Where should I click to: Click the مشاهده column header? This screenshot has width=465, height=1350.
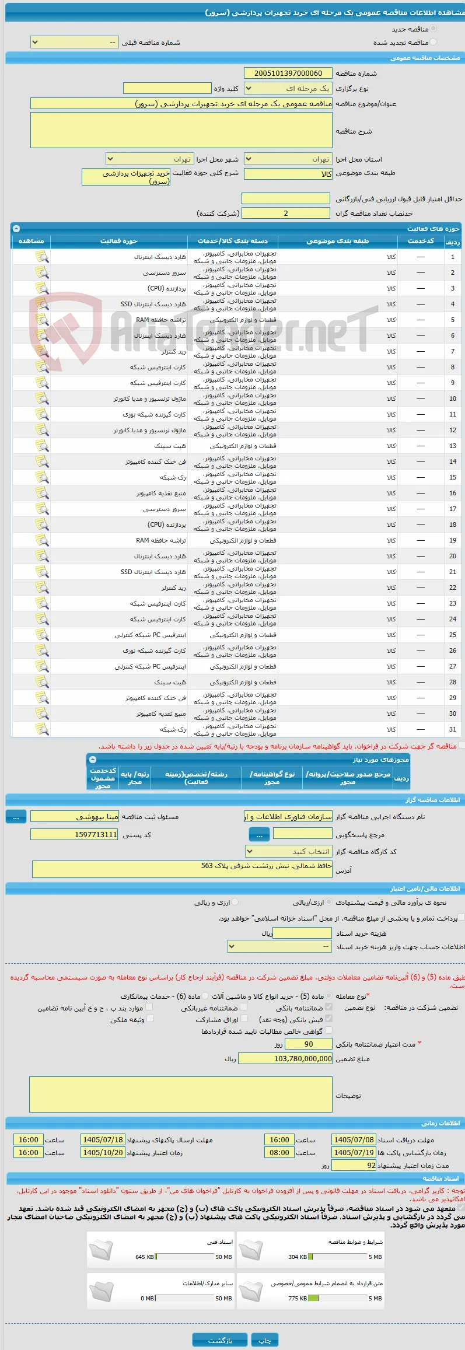click(x=31, y=241)
